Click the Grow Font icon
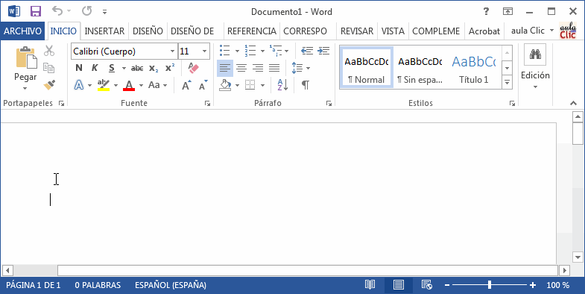The width and height of the screenshot is (585, 294). (x=186, y=86)
